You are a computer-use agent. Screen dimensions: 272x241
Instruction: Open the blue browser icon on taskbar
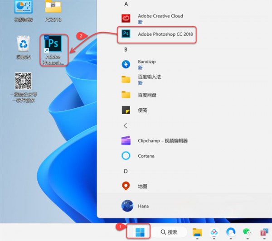pyautogui.click(x=231, y=232)
